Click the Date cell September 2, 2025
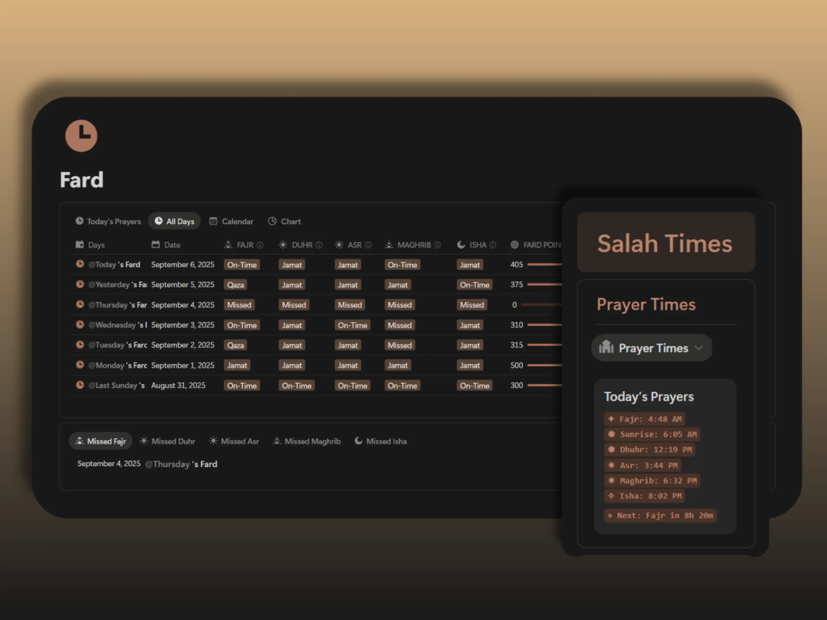 point(182,345)
